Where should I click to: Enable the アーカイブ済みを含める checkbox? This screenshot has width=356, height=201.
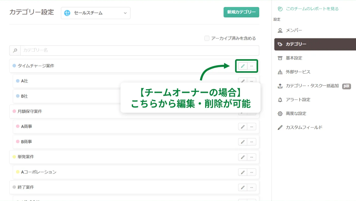click(207, 38)
